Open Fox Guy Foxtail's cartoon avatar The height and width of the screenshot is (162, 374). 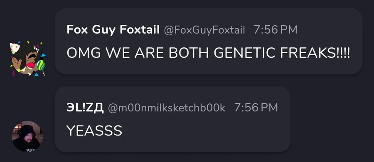[x=27, y=59]
